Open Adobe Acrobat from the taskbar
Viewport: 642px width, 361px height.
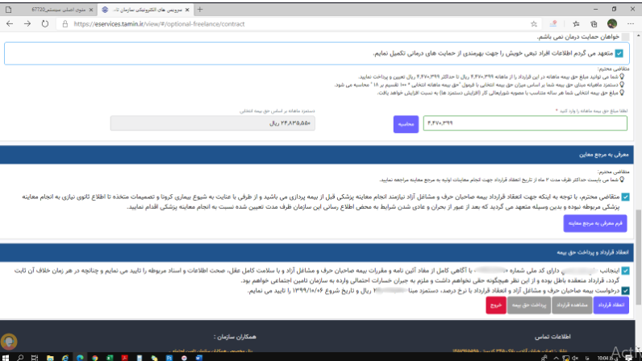click(124, 358)
